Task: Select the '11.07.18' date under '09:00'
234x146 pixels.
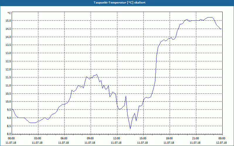Action: click(90, 143)
